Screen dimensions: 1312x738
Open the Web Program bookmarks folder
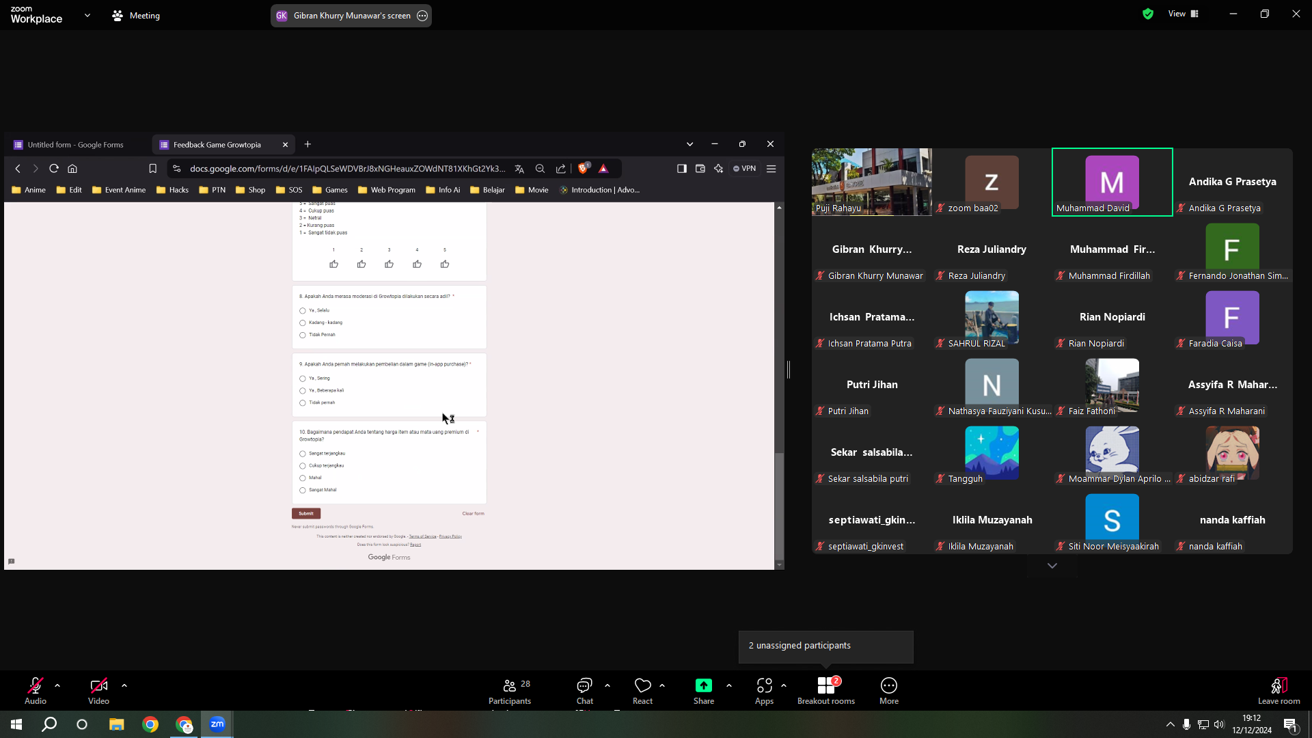387,190
